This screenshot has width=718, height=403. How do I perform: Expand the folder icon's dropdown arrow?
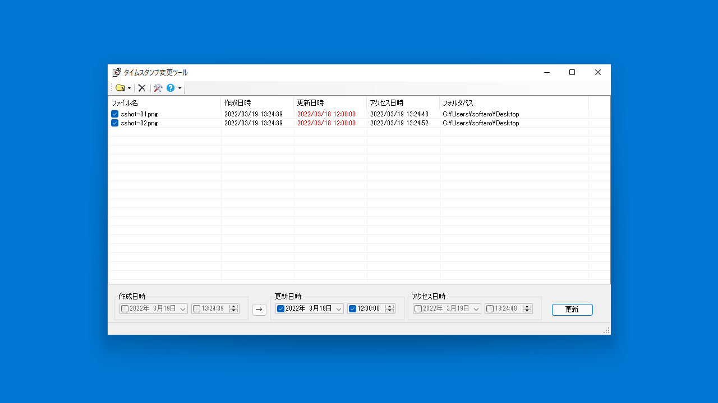tap(129, 88)
